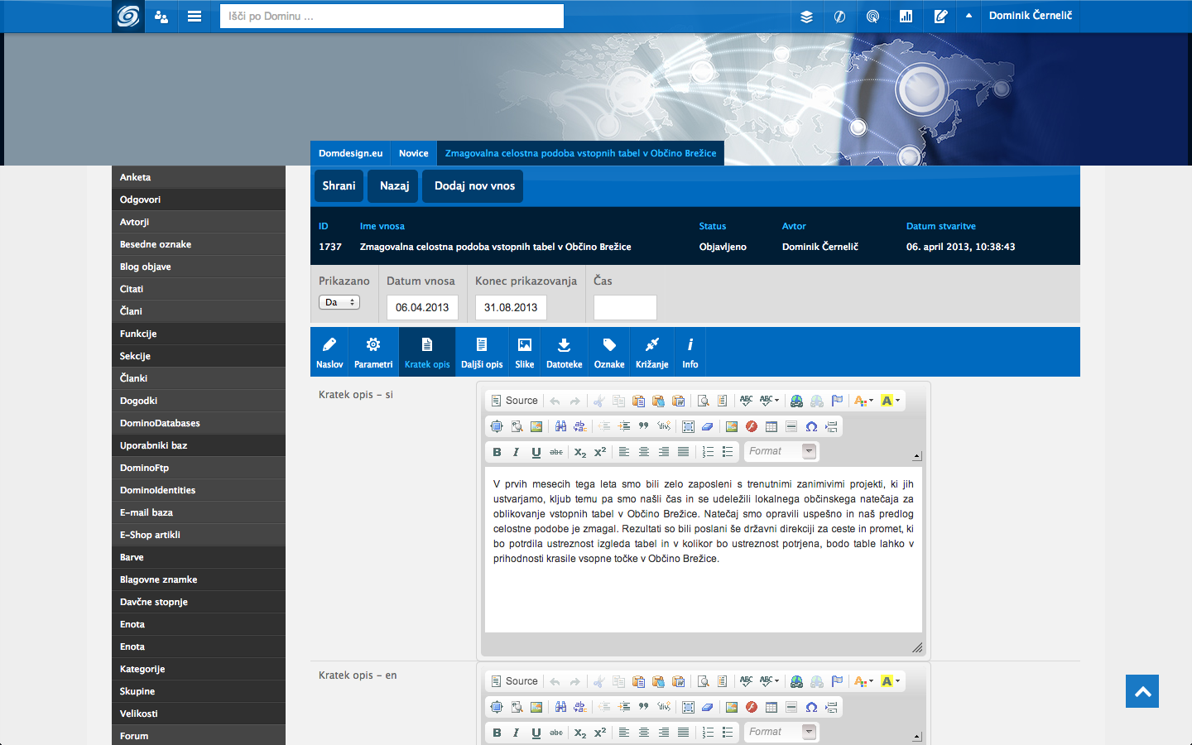Click the scroll-to-top arrow button
The image size is (1192, 745).
pos(1142,691)
